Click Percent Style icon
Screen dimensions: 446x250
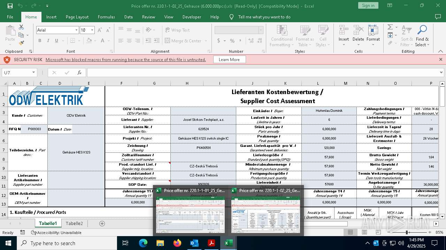[x=232, y=41]
